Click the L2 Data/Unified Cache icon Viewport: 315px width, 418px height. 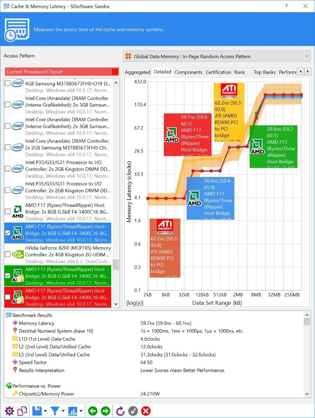(15, 346)
